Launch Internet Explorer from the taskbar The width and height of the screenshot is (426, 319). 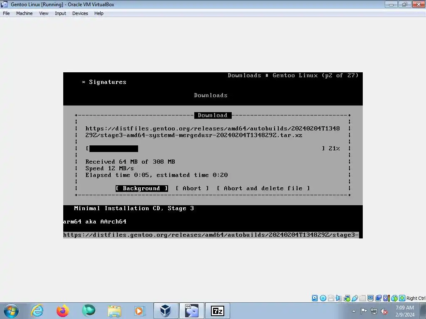(x=37, y=311)
